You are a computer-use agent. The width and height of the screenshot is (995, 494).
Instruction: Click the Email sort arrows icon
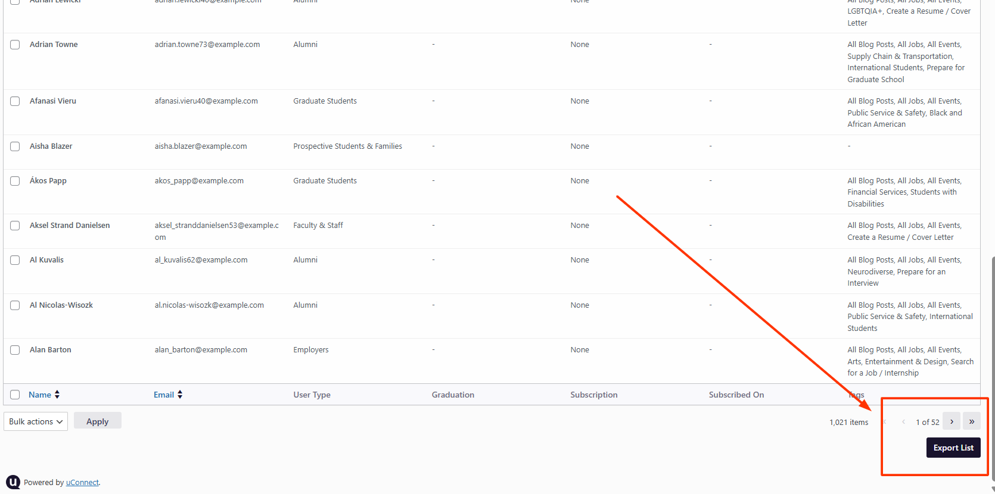(x=180, y=395)
